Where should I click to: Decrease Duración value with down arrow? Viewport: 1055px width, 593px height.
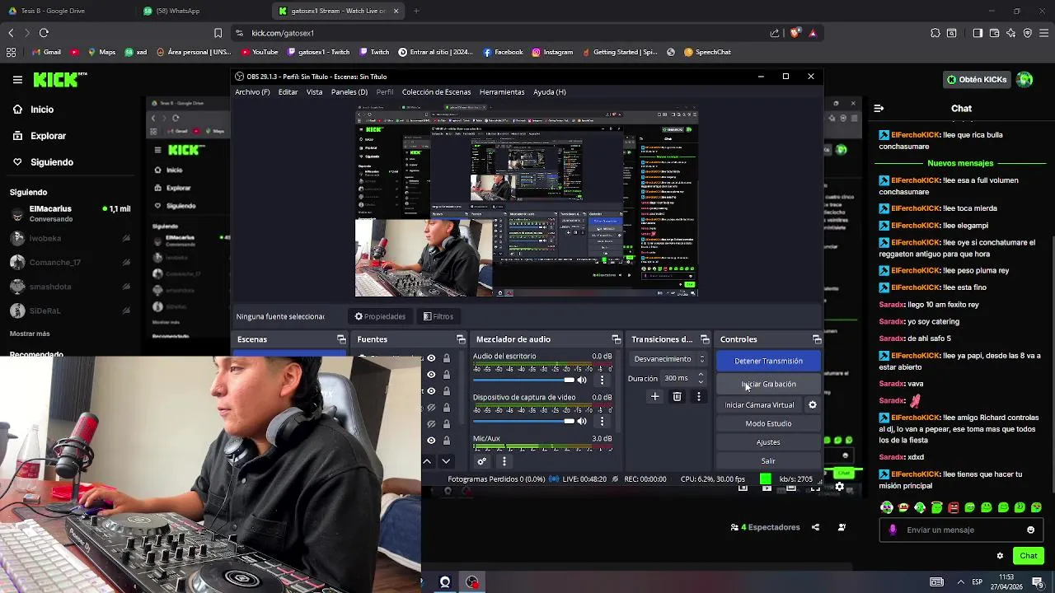[x=701, y=382]
